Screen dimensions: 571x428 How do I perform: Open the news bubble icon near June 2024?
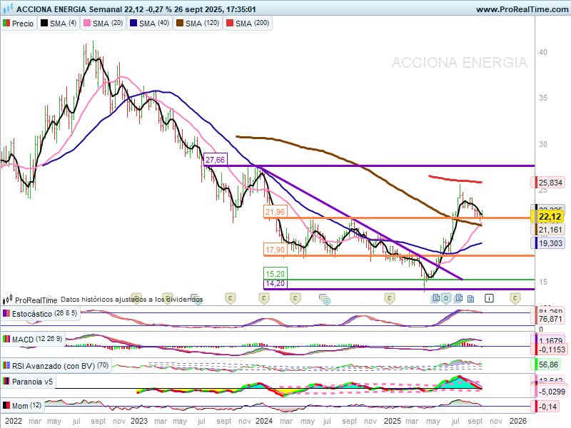[x=325, y=299]
